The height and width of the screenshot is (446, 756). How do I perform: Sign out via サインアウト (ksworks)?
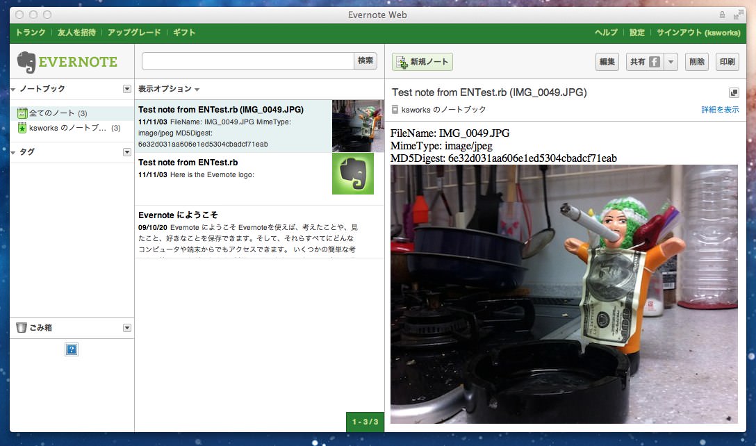[x=698, y=33]
